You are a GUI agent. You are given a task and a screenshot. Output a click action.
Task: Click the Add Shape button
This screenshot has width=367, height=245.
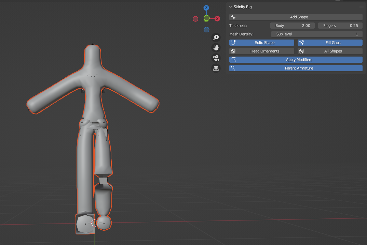[x=296, y=17]
